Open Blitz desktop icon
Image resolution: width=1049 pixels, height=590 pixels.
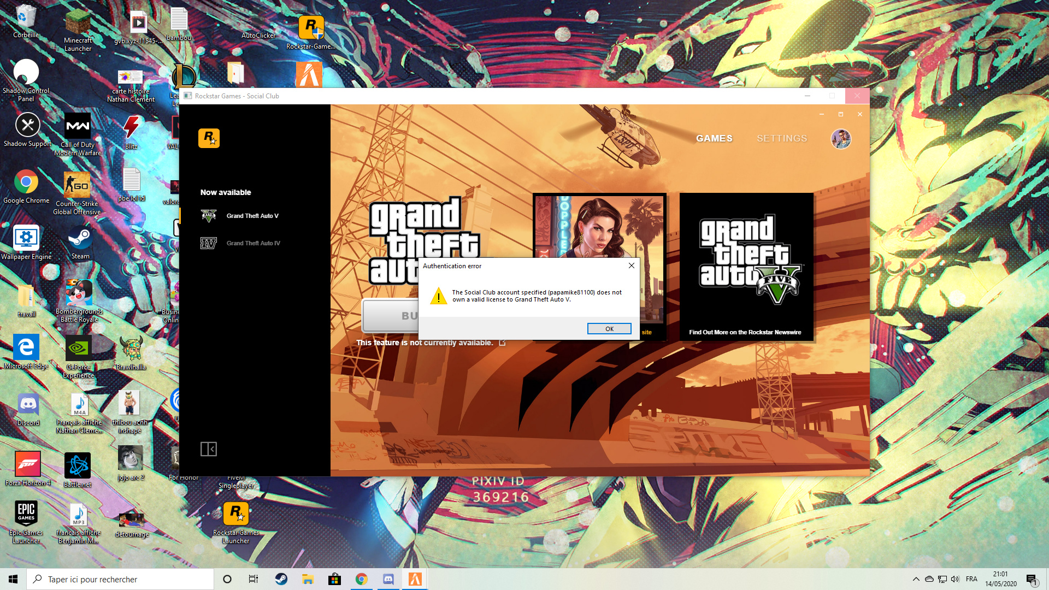pos(131,132)
